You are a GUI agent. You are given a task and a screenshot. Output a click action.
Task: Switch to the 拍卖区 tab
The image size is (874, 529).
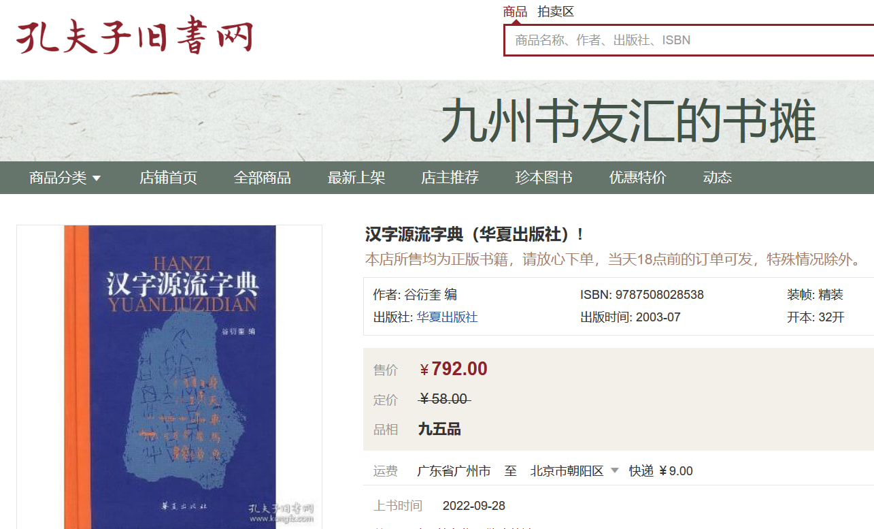click(x=556, y=11)
